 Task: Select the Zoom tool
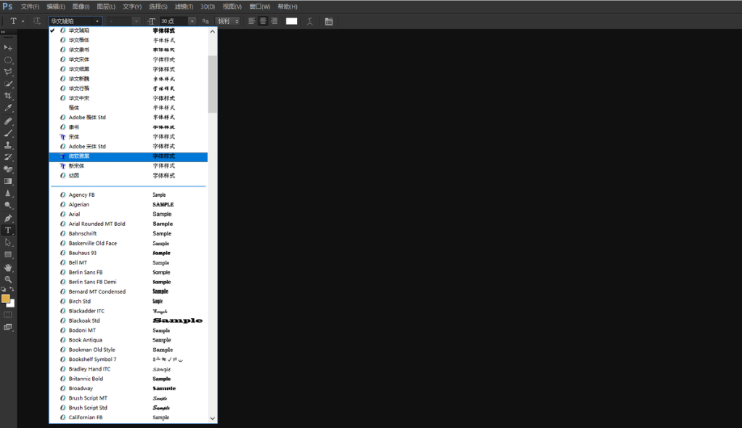[x=8, y=279]
